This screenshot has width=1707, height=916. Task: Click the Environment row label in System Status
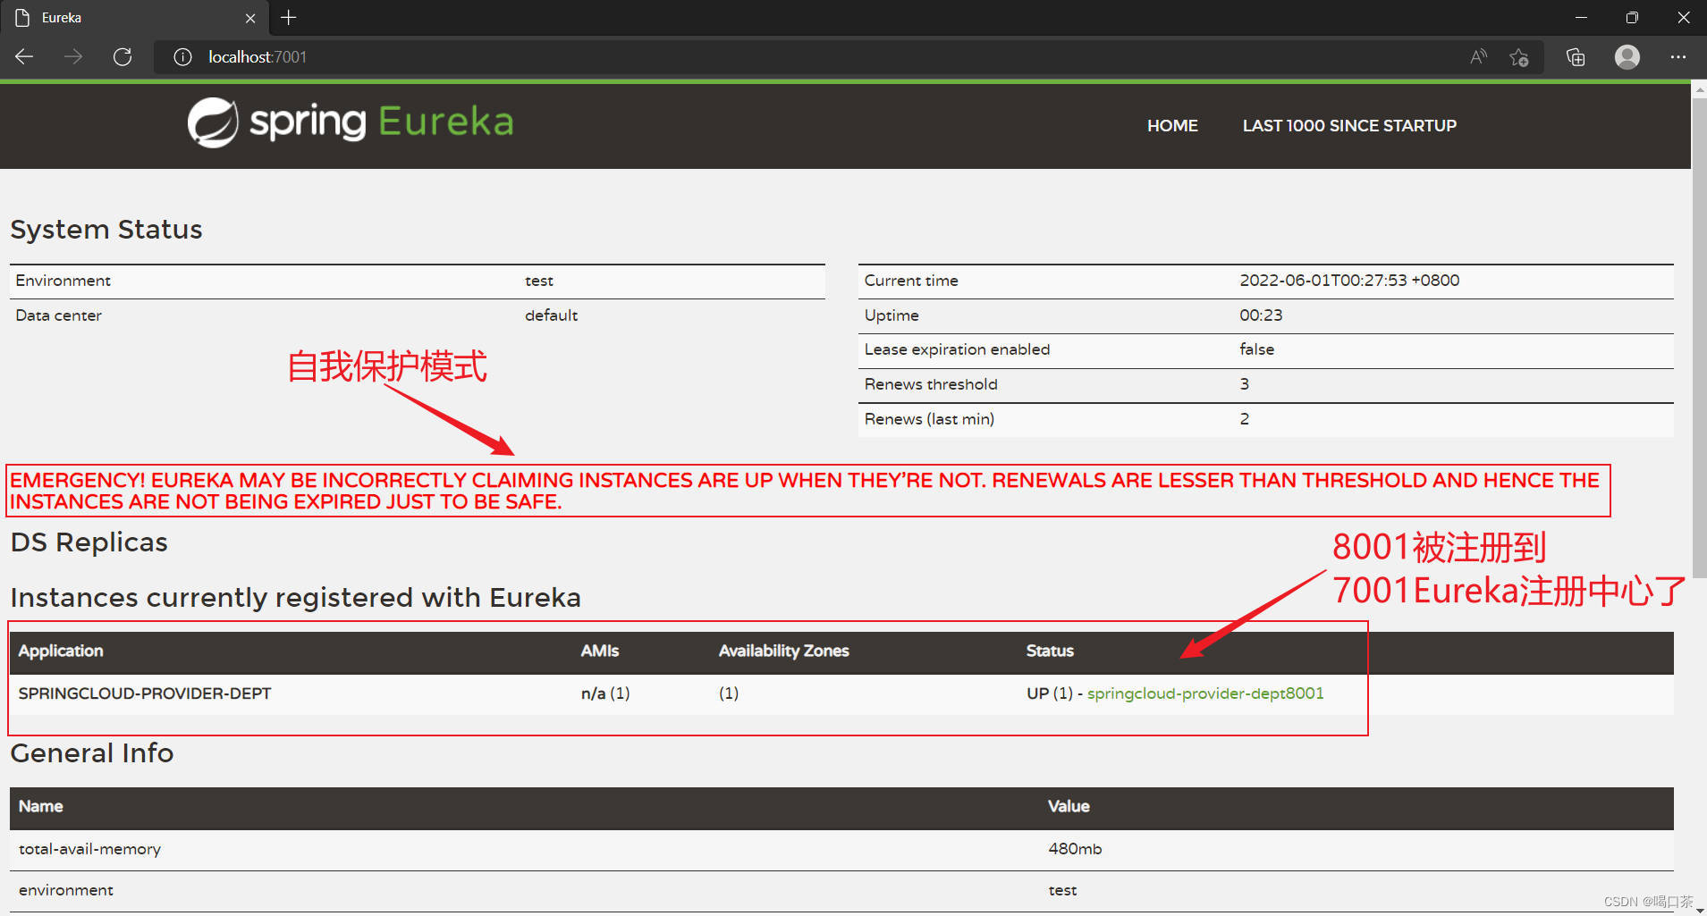pos(63,281)
